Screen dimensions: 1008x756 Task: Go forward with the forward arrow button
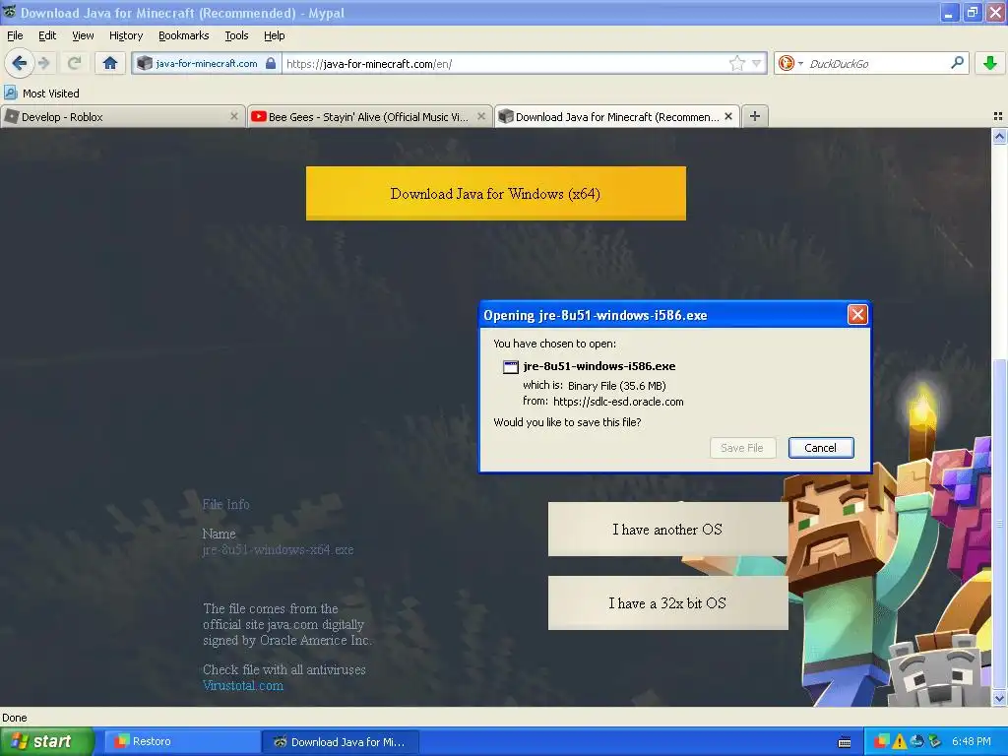[44, 63]
